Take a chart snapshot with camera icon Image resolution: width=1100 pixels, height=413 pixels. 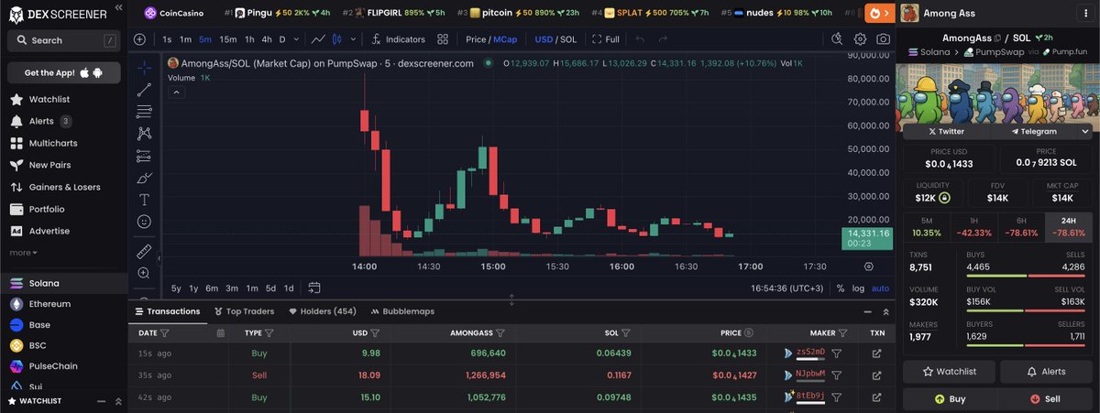[883, 39]
